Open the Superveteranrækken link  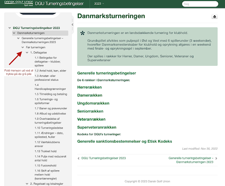point(97,127)
